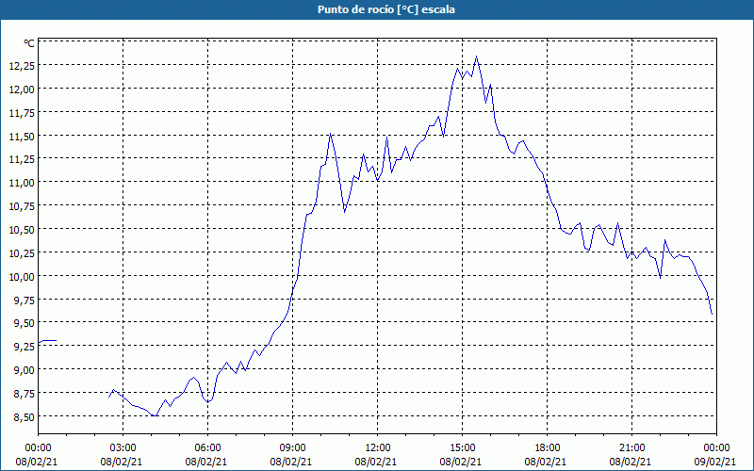Click the chart title 'Punto de rocío [°C] escala'
This screenshot has height=471, width=754.
click(386, 9)
